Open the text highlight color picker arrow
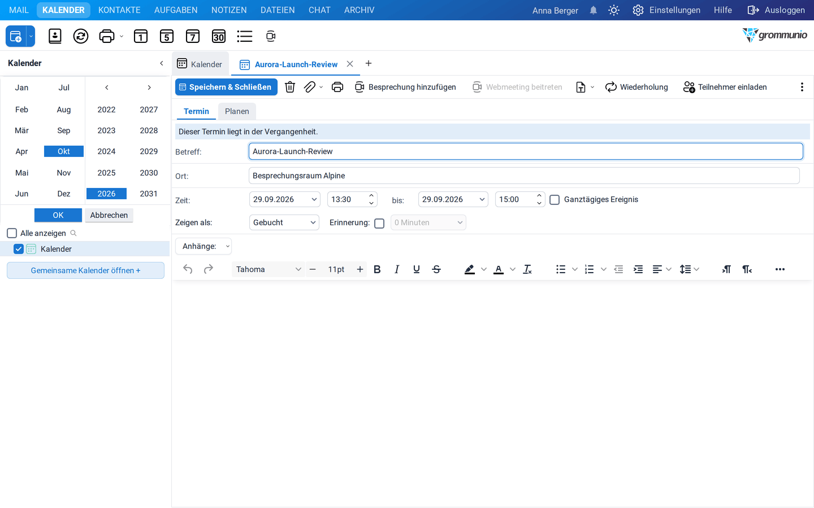 (484, 269)
